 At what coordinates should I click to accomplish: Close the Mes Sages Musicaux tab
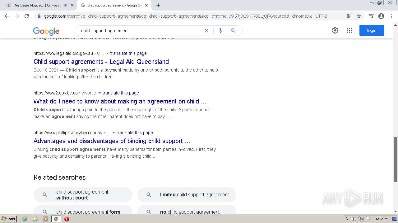click(72, 5)
